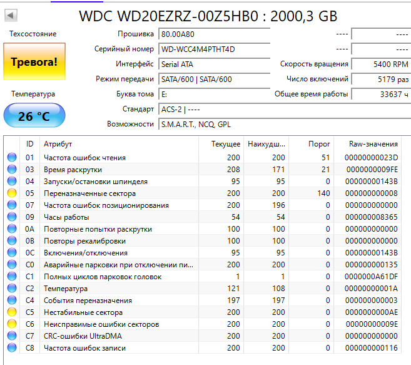Click status icon for attribute C1 row
411x365 pixels.
tap(12, 276)
